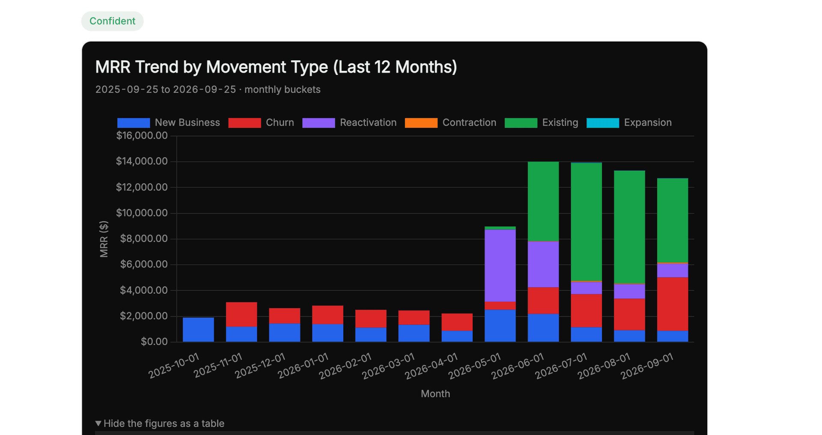Select the red Churn segment for 2026-09-01
The image size is (822, 435).
coord(673,304)
